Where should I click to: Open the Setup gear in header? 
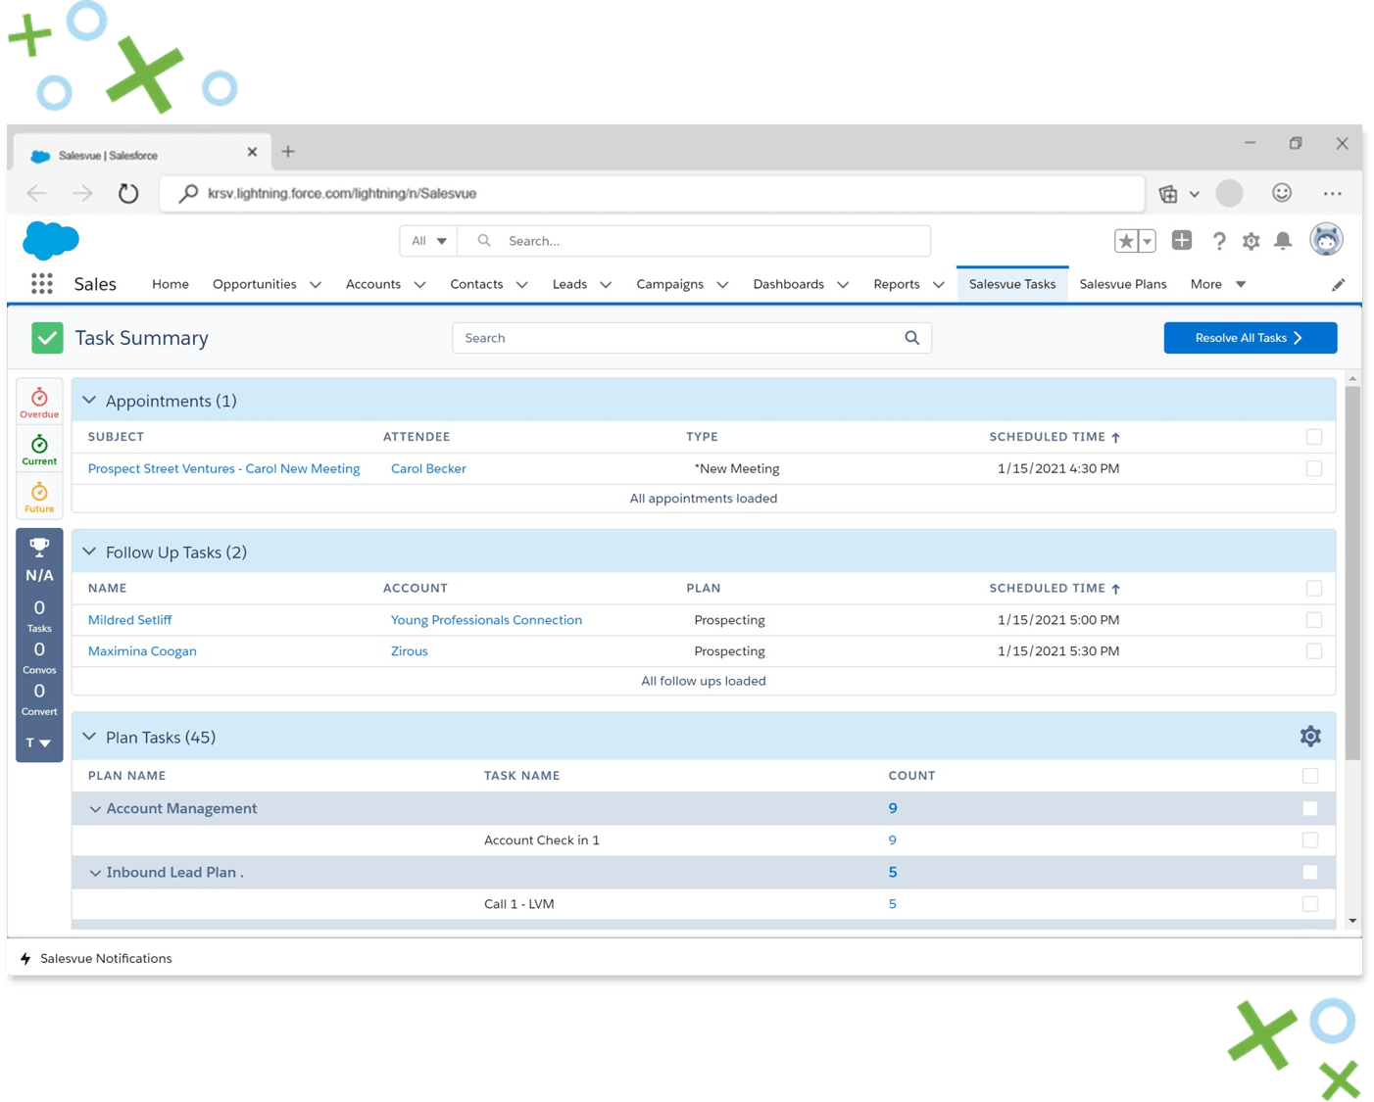coord(1251,241)
